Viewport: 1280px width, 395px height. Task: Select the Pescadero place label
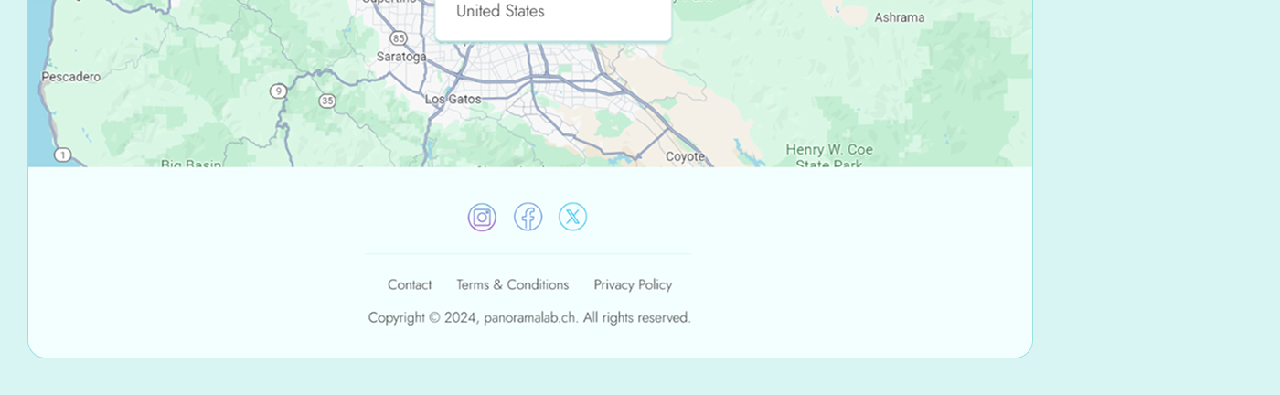tap(71, 77)
